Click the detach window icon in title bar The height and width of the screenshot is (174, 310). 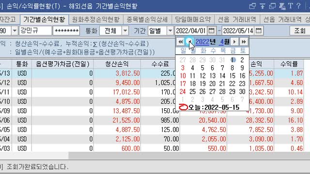pos(252,6)
